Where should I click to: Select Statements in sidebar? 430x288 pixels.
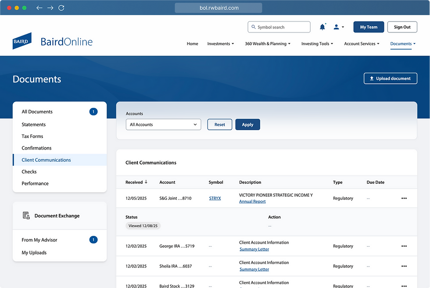tap(34, 124)
